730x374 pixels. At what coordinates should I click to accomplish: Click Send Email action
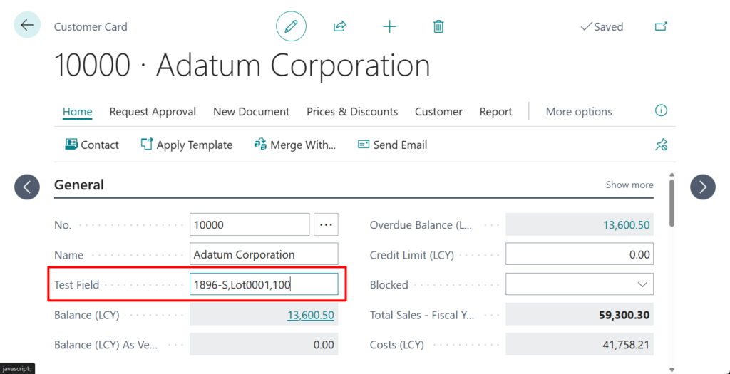[392, 145]
